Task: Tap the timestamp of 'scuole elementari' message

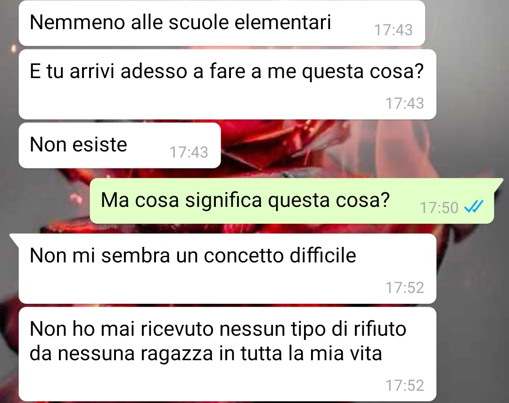Action: [x=394, y=30]
